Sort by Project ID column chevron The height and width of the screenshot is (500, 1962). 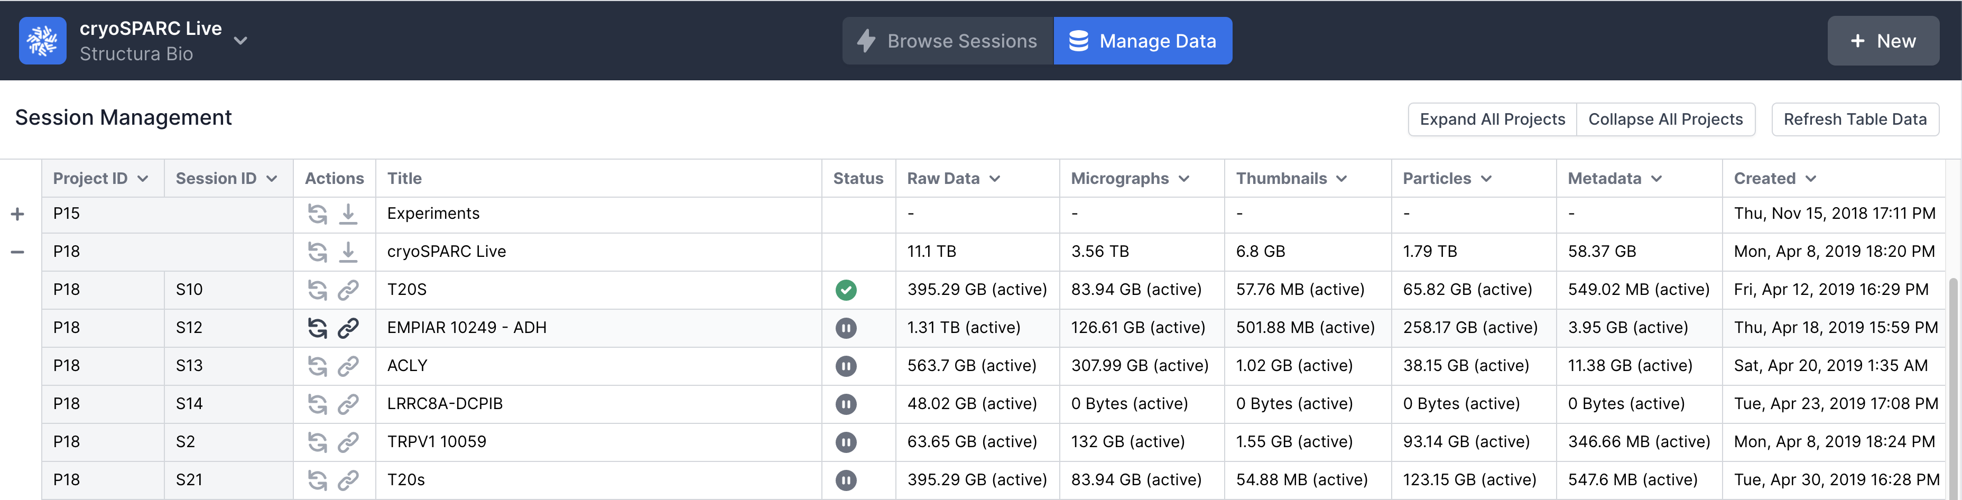[x=142, y=179]
